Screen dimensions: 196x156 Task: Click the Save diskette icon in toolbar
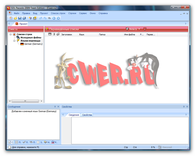pyautogui.click(x=20, y=18)
